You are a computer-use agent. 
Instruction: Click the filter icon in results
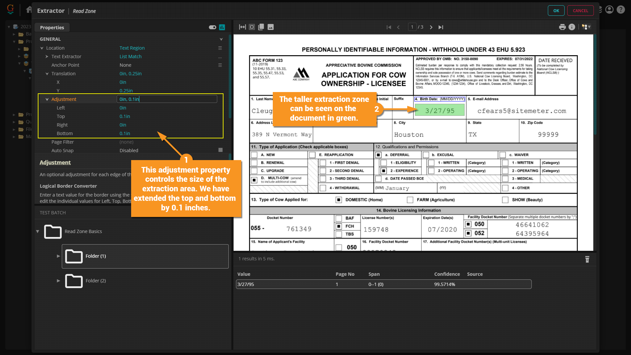587,259
